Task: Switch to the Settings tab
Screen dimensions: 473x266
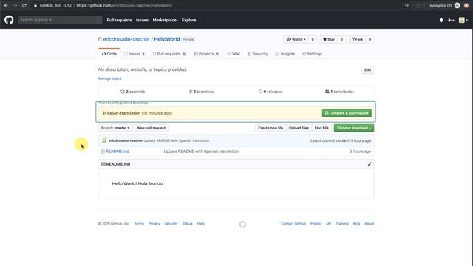Action: click(313, 54)
